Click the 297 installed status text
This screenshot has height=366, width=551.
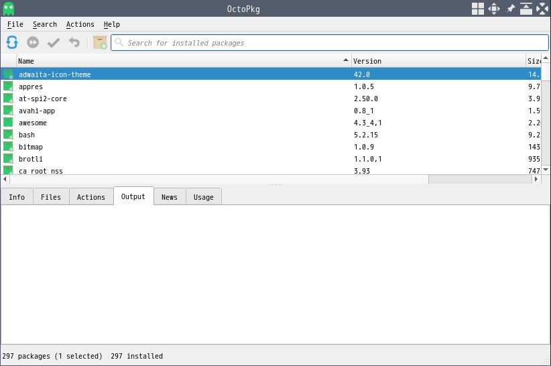pyautogui.click(x=137, y=356)
